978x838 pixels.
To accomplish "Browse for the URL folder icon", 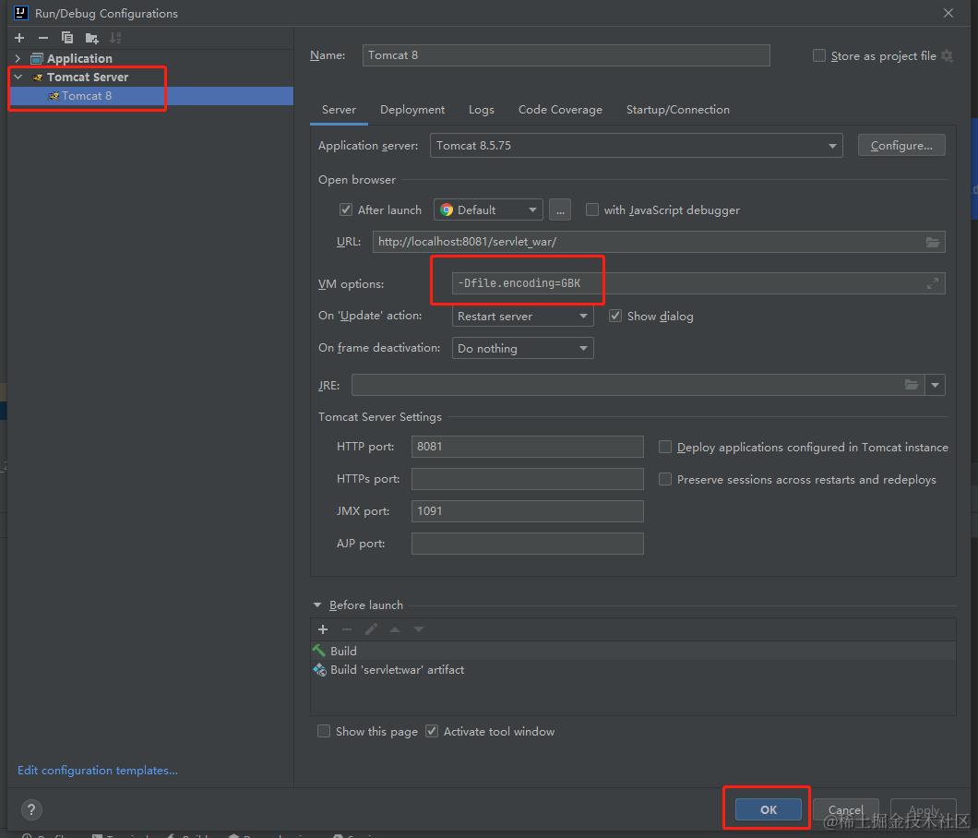I will point(933,242).
